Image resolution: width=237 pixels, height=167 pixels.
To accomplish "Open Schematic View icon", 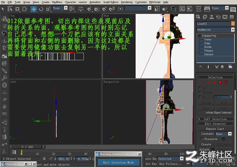I will (189, 9).
